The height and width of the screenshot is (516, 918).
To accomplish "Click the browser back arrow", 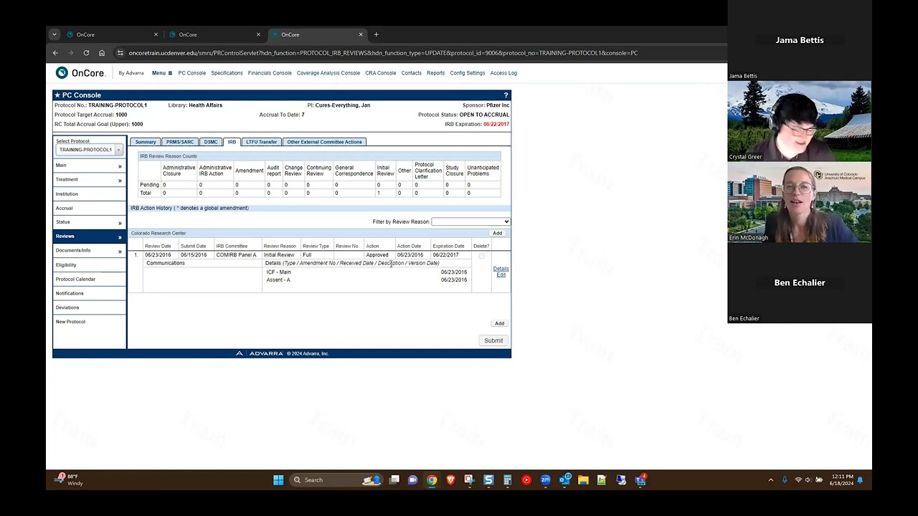I will click(55, 53).
